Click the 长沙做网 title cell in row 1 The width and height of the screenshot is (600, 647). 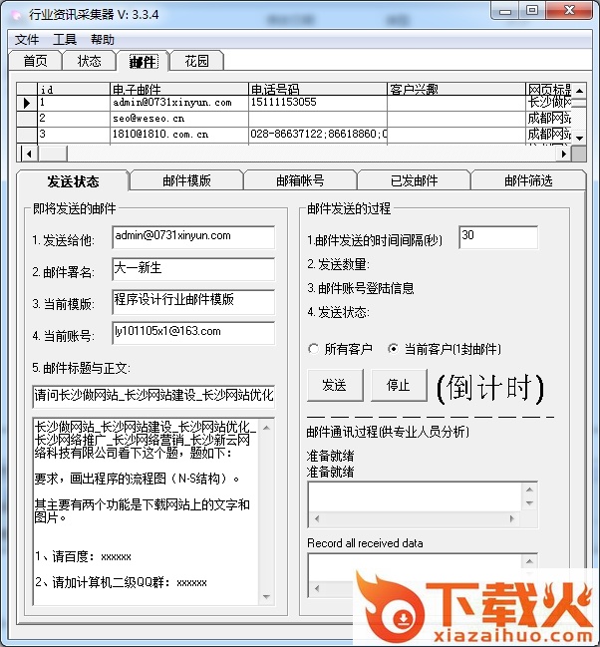(548, 103)
